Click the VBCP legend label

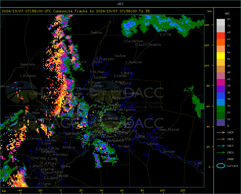(230, 133)
